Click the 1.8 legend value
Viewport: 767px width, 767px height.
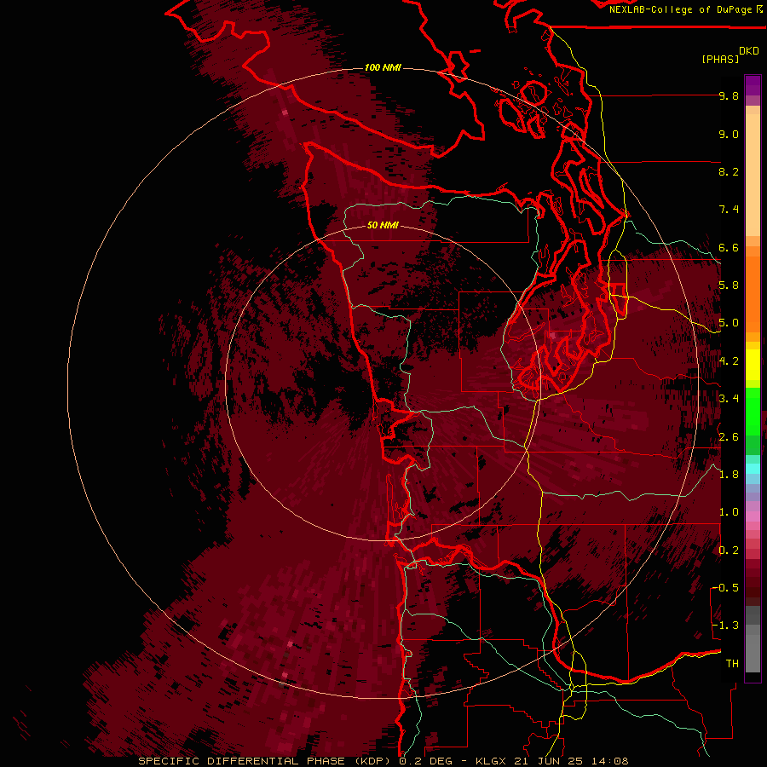[x=729, y=475]
